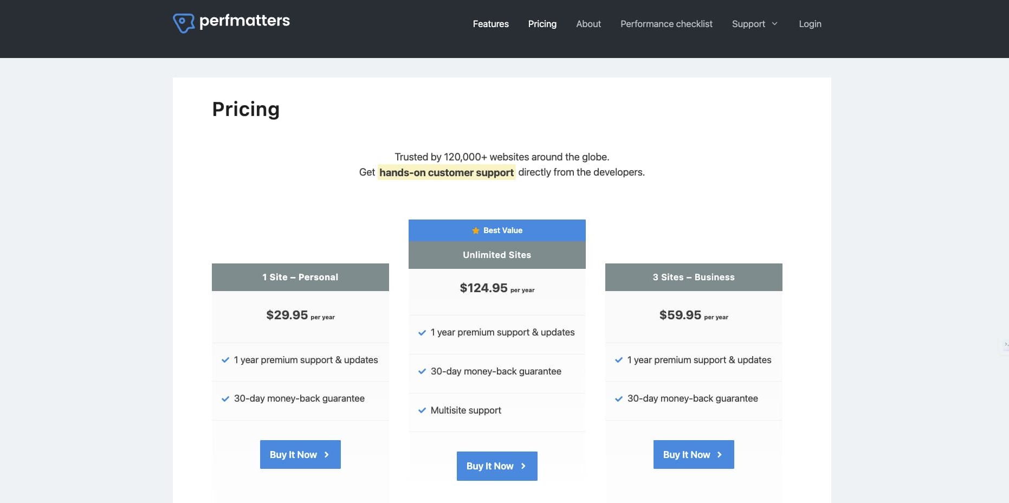The height and width of the screenshot is (503, 1009).
Task: Click the star icon on the Best Value banner
Action: pos(475,230)
